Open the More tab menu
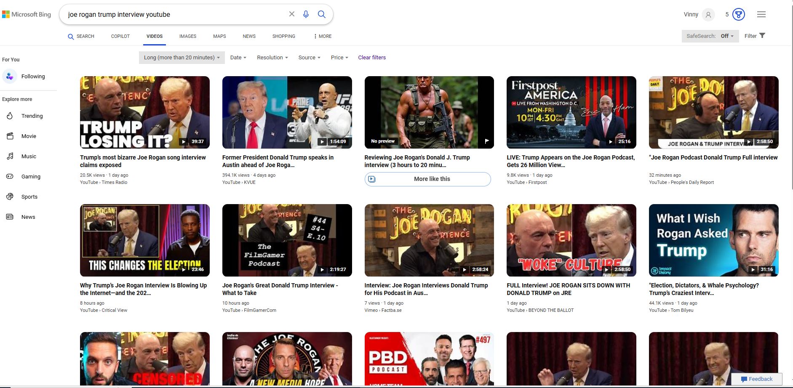 click(x=323, y=36)
